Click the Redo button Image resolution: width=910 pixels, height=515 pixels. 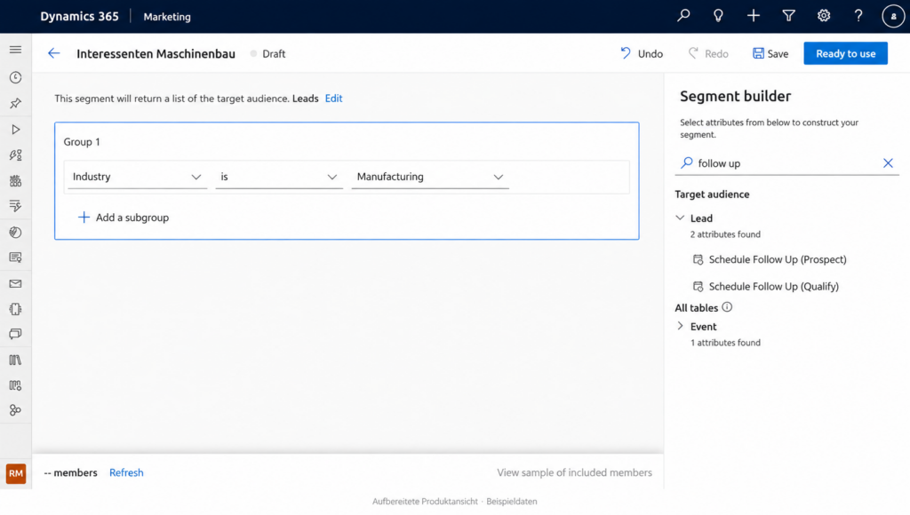(708, 53)
